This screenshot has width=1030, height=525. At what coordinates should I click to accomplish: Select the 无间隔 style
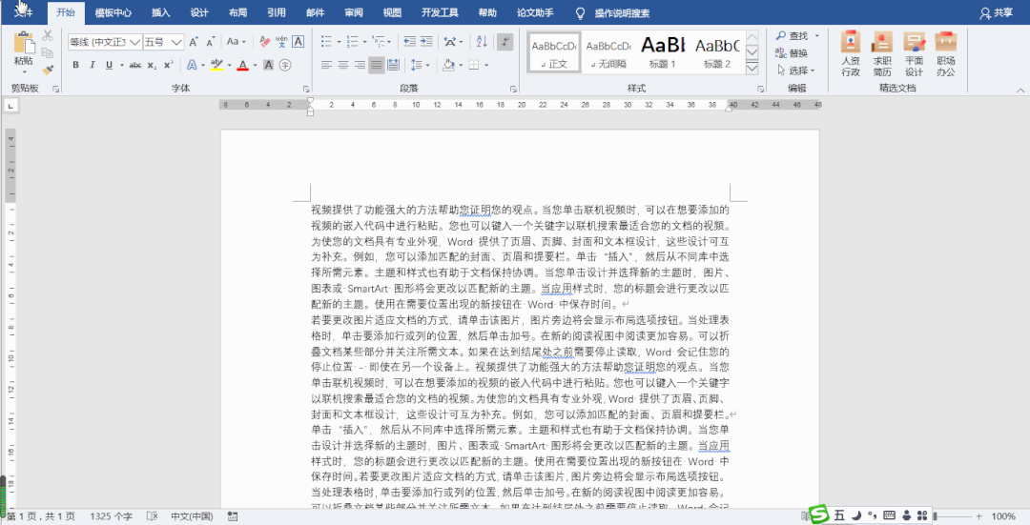608,52
